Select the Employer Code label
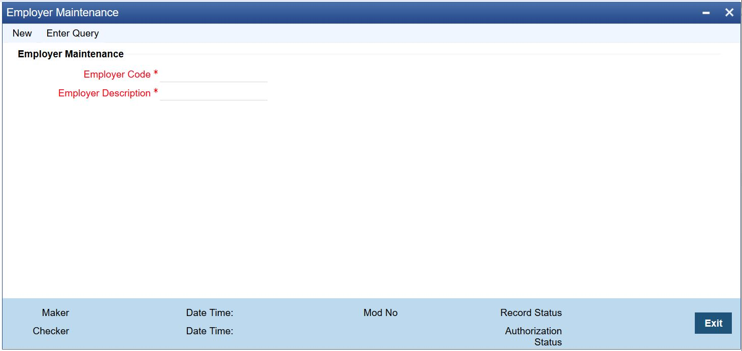742x351 pixels. (x=117, y=75)
